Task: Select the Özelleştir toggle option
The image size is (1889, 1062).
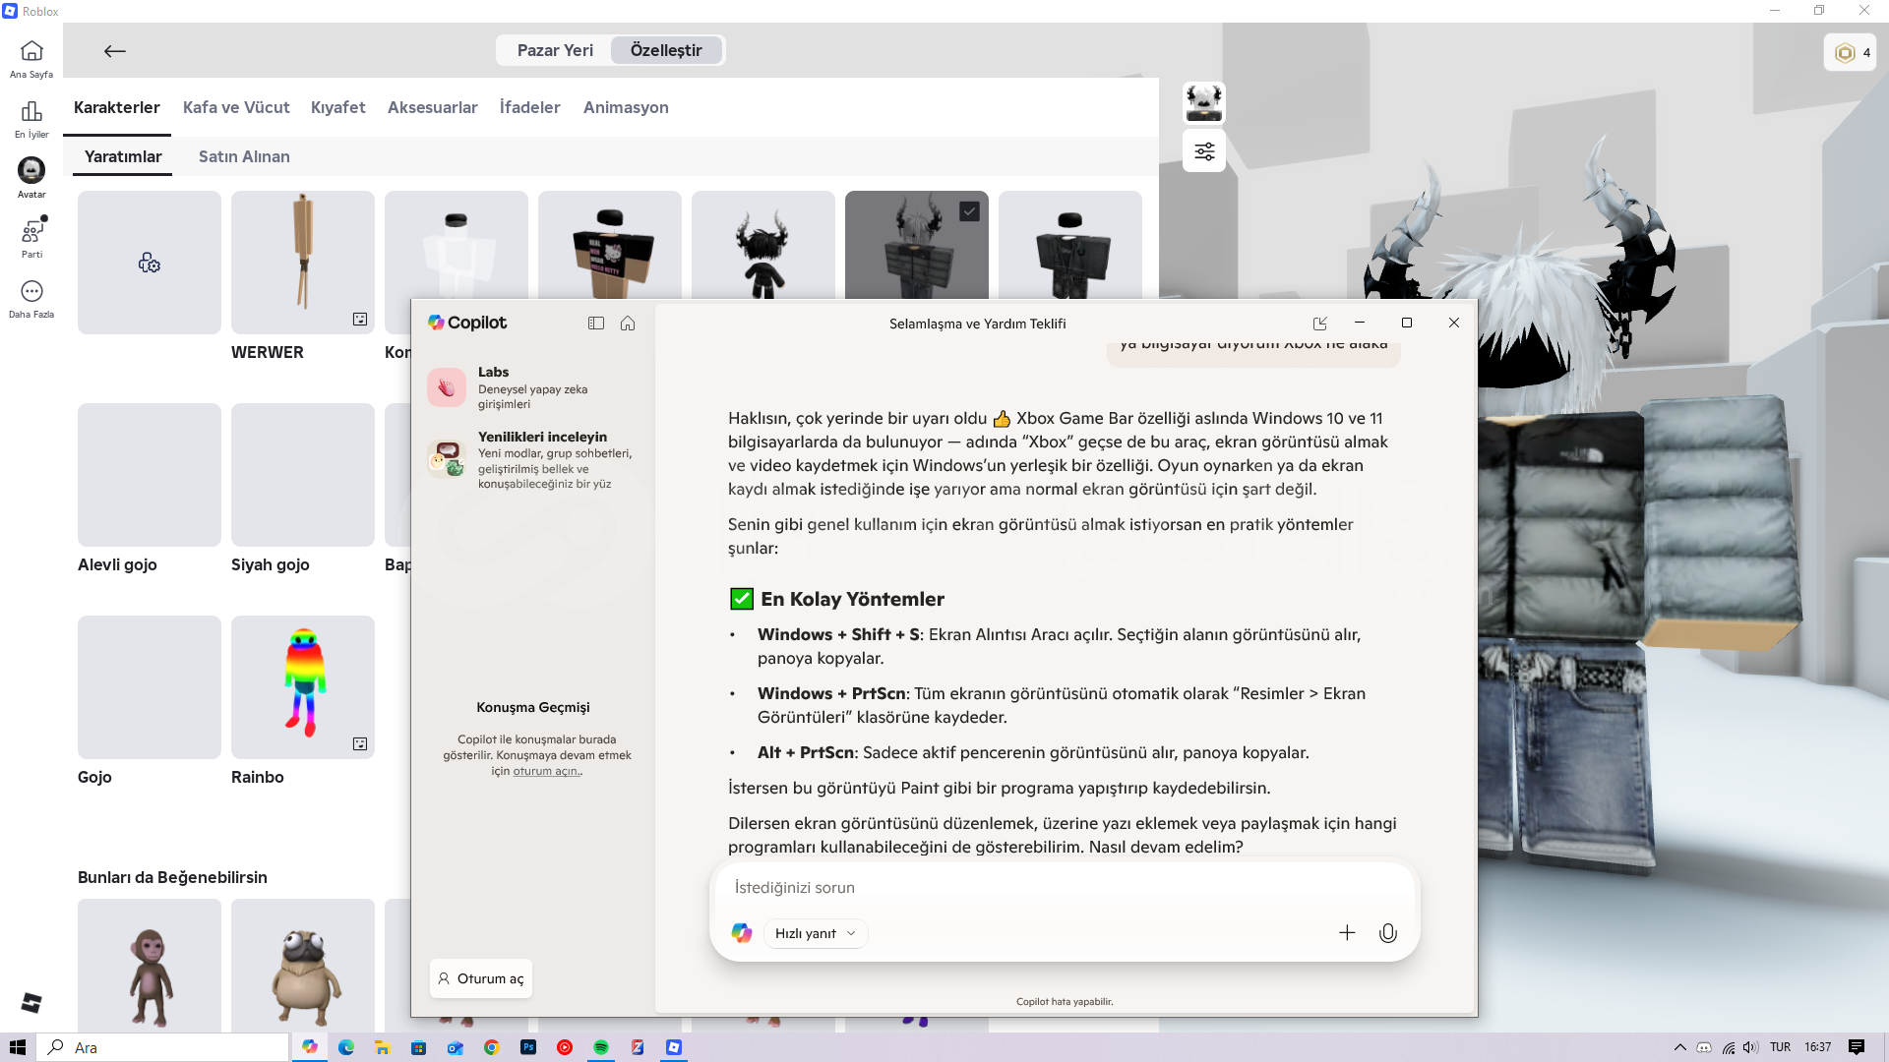Action: (x=666, y=50)
